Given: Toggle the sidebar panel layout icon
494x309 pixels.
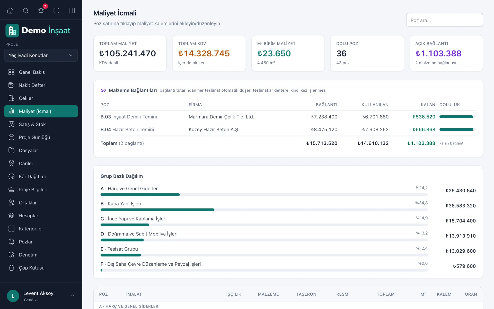Looking at the screenshot, I should pyautogui.click(x=72, y=11).
